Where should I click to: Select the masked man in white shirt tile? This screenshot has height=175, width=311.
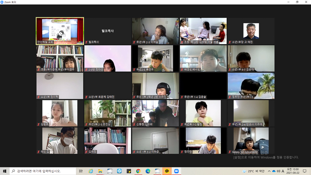coord(60,140)
